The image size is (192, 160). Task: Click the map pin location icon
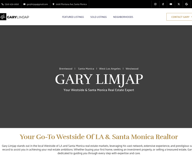coord(54,4)
